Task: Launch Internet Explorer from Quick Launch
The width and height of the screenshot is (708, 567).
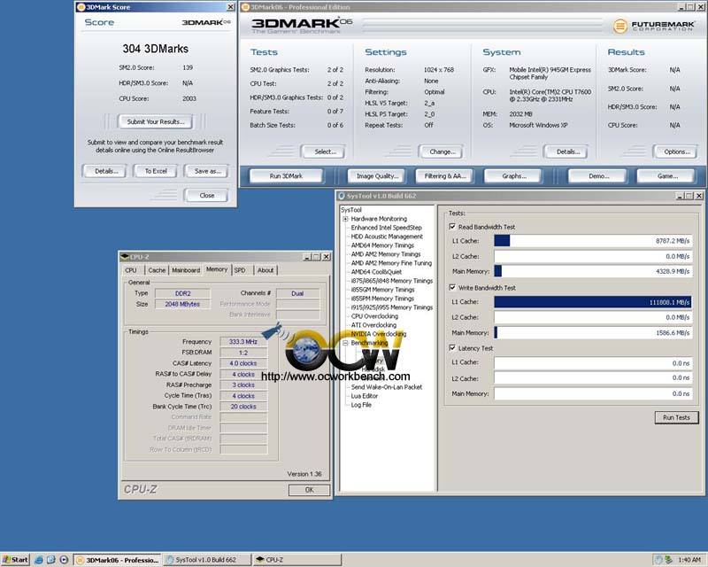Action: pos(39,560)
